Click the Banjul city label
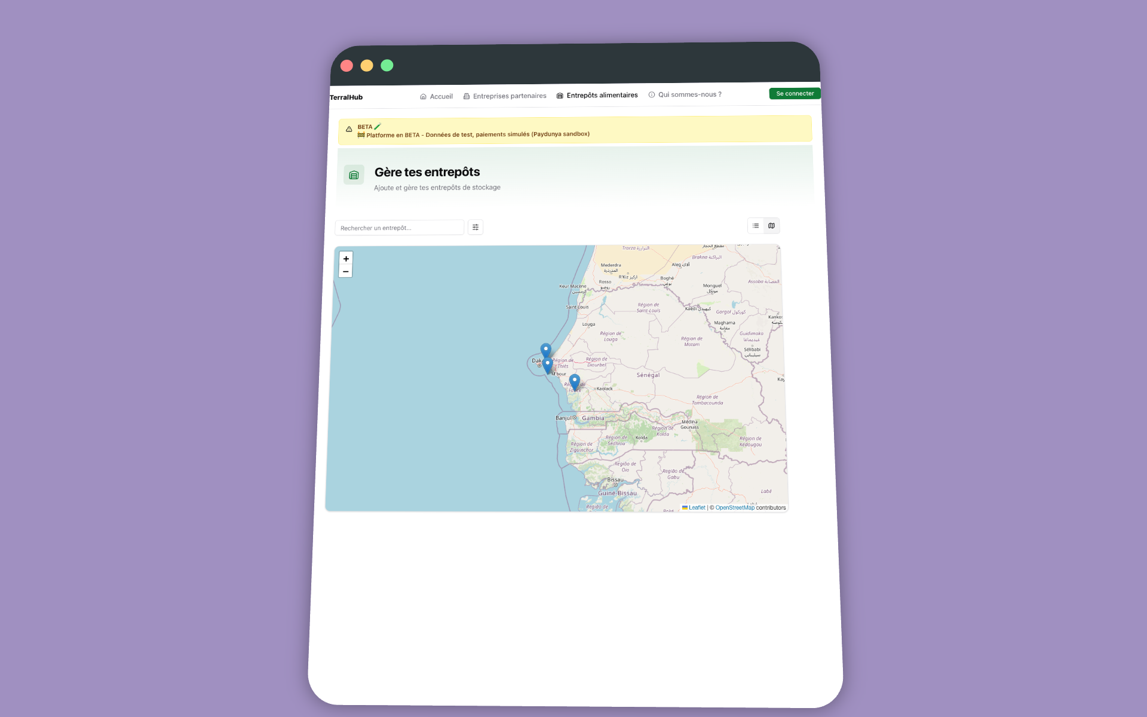This screenshot has width=1147, height=717. pyautogui.click(x=563, y=418)
